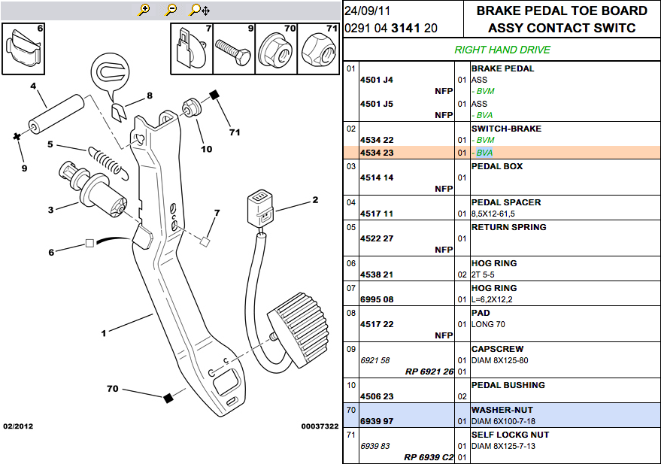Click the washer-nut thumbnail 70
Image resolution: width=661 pixels, height=464 pixels.
(x=276, y=49)
